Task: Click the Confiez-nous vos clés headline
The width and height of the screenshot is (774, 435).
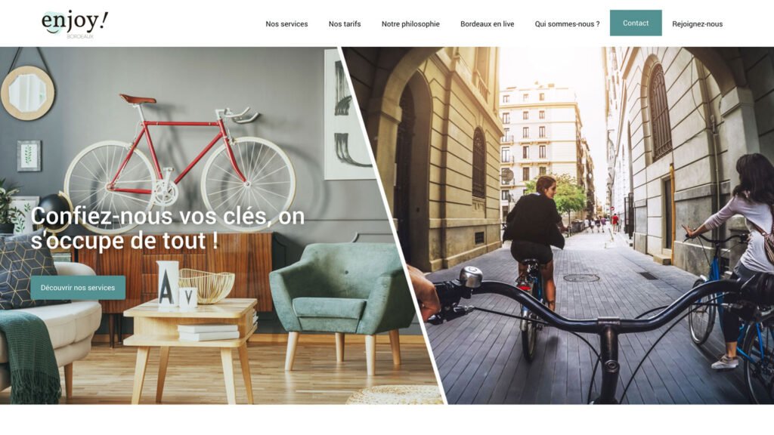Action: pyautogui.click(x=168, y=228)
